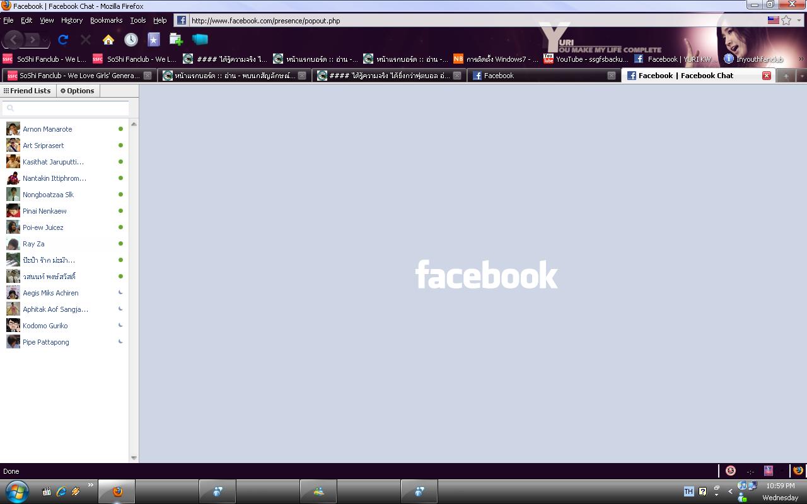
Task: Click the Firefox taskbar button
Action: coord(117,491)
